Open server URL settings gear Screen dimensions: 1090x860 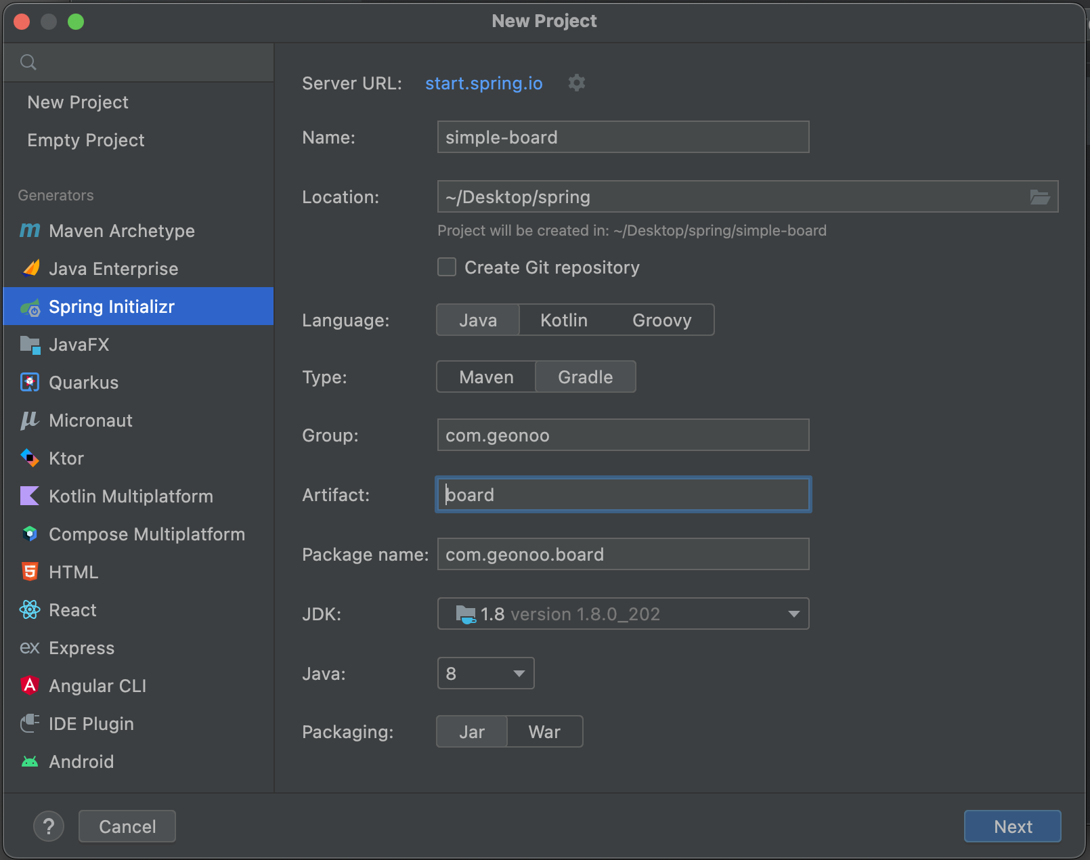coord(577,83)
